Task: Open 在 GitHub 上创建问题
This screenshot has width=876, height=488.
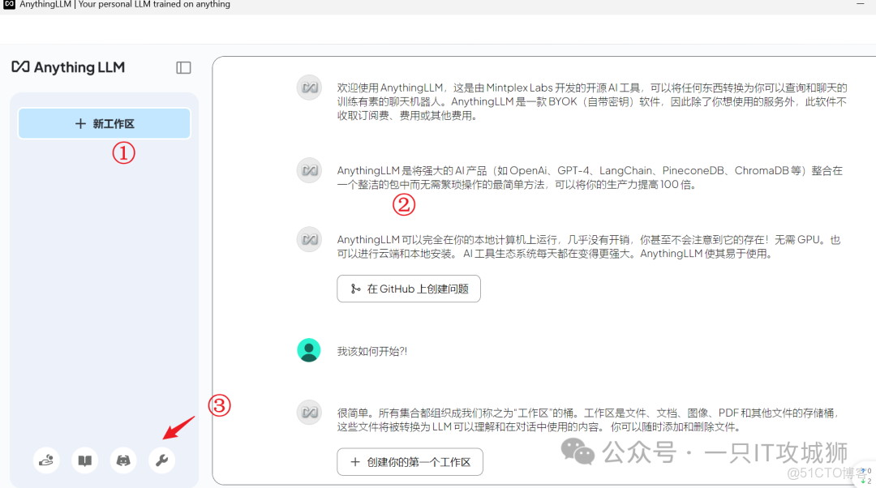Action: (408, 289)
